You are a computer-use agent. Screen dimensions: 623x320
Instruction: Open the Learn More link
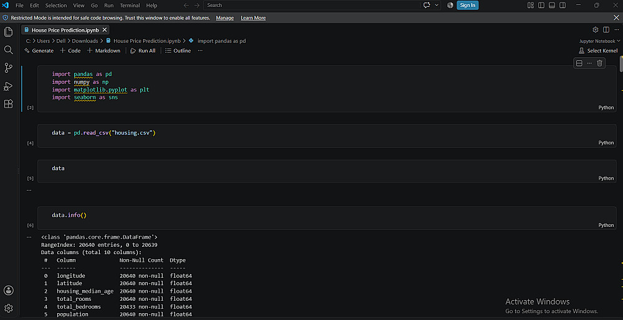pos(253,18)
